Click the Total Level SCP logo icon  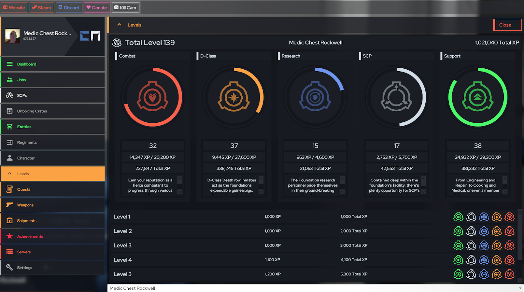tap(117, 43)
